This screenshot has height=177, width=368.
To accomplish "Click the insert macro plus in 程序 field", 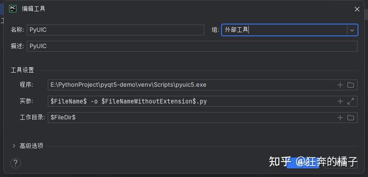I will (x=340, y=85).
